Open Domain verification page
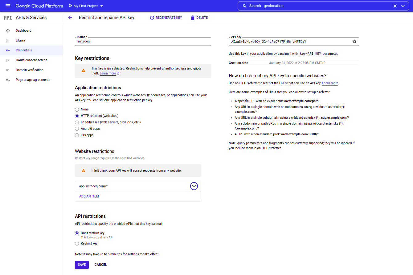This screenshot has height=275, width=413. click(x=31, y=70)
